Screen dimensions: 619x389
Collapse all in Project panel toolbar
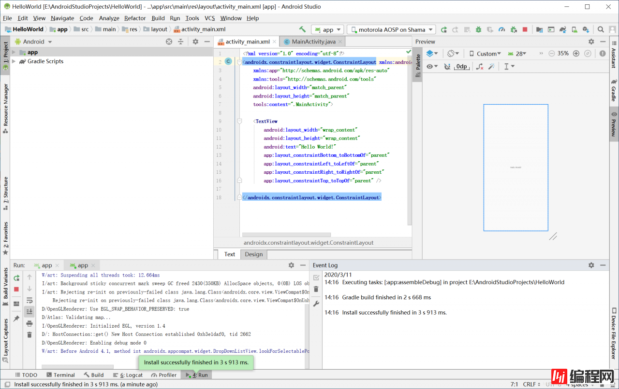tap(180, 42)
